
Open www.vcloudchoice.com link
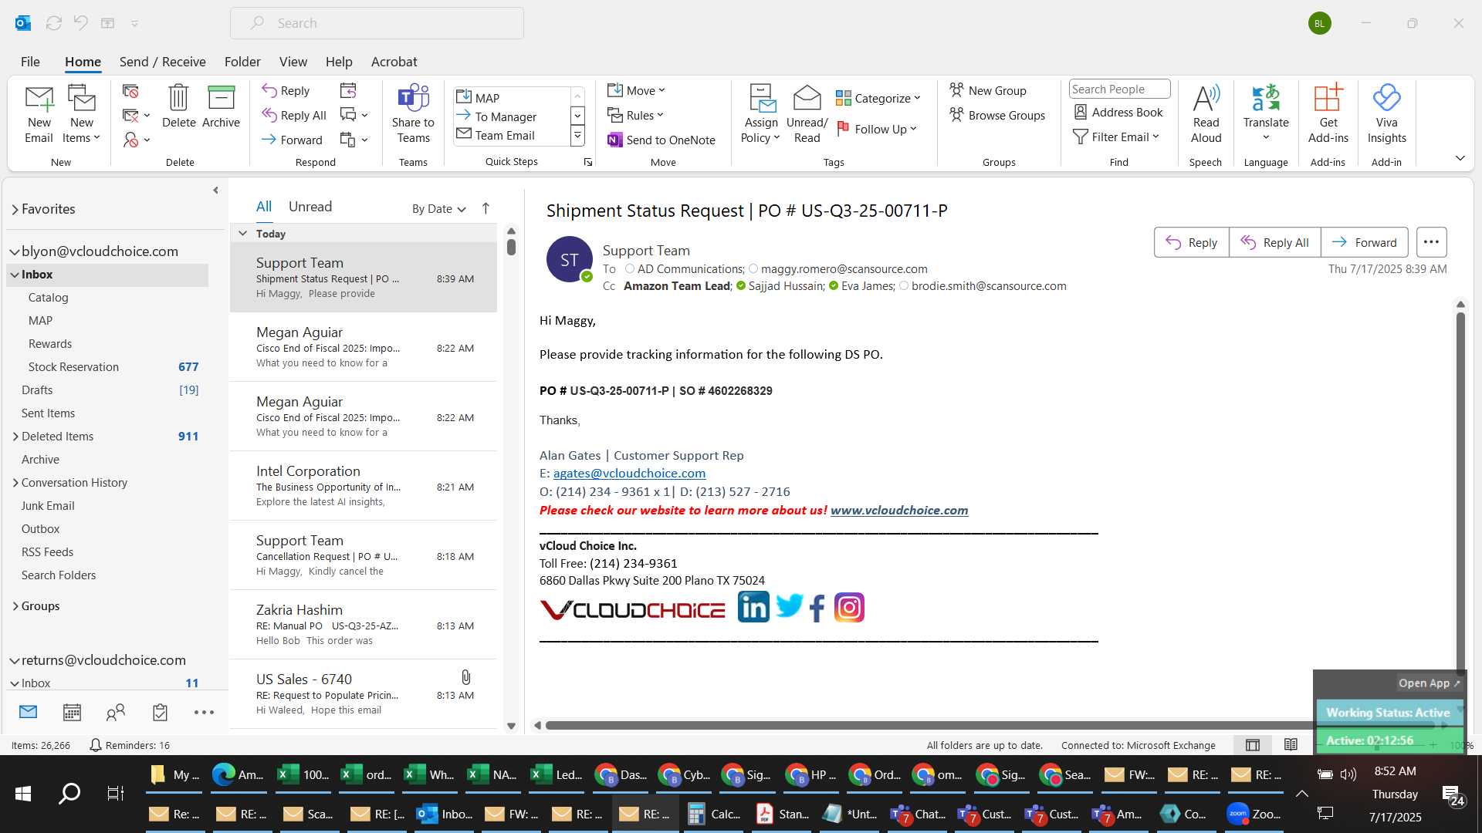899,511
